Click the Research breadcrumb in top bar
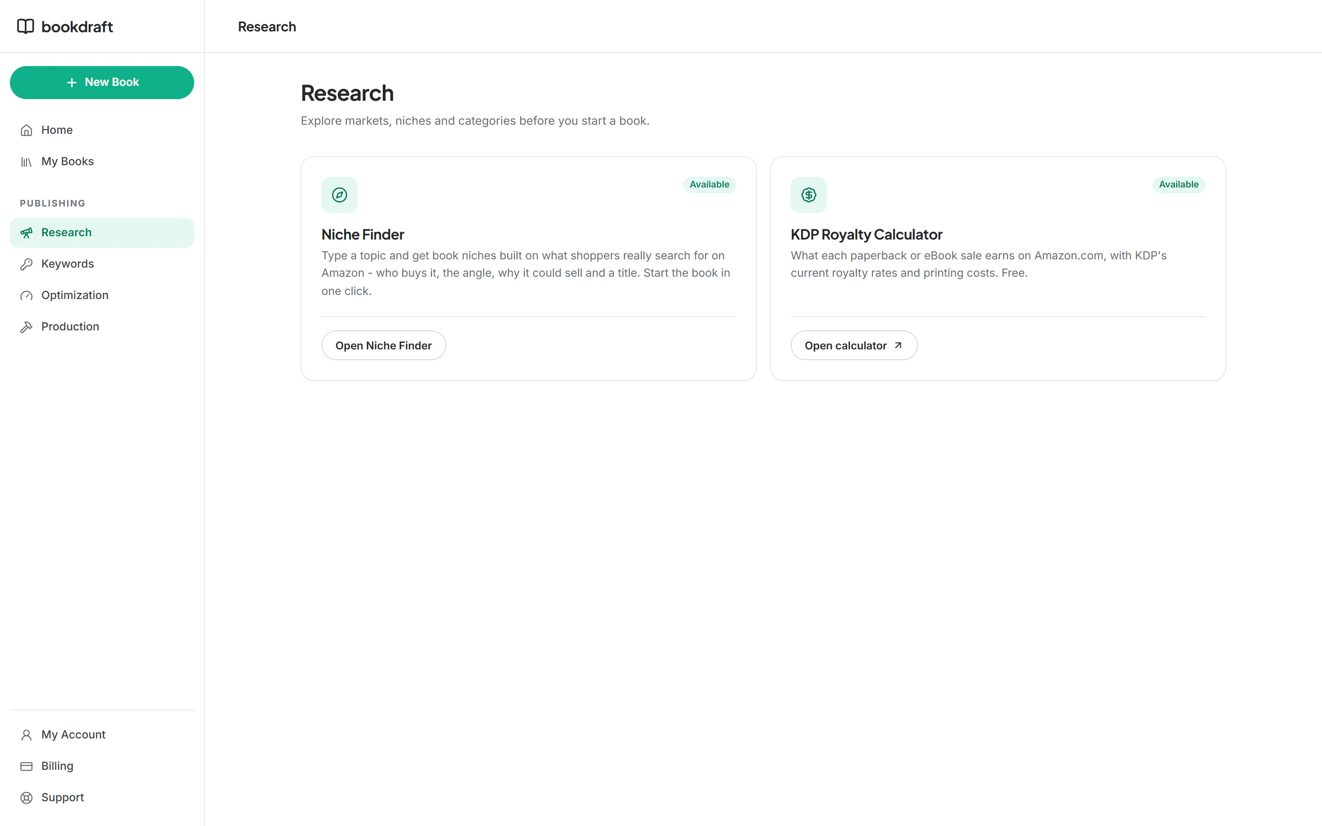1322x826 pixels. point(266,27)
